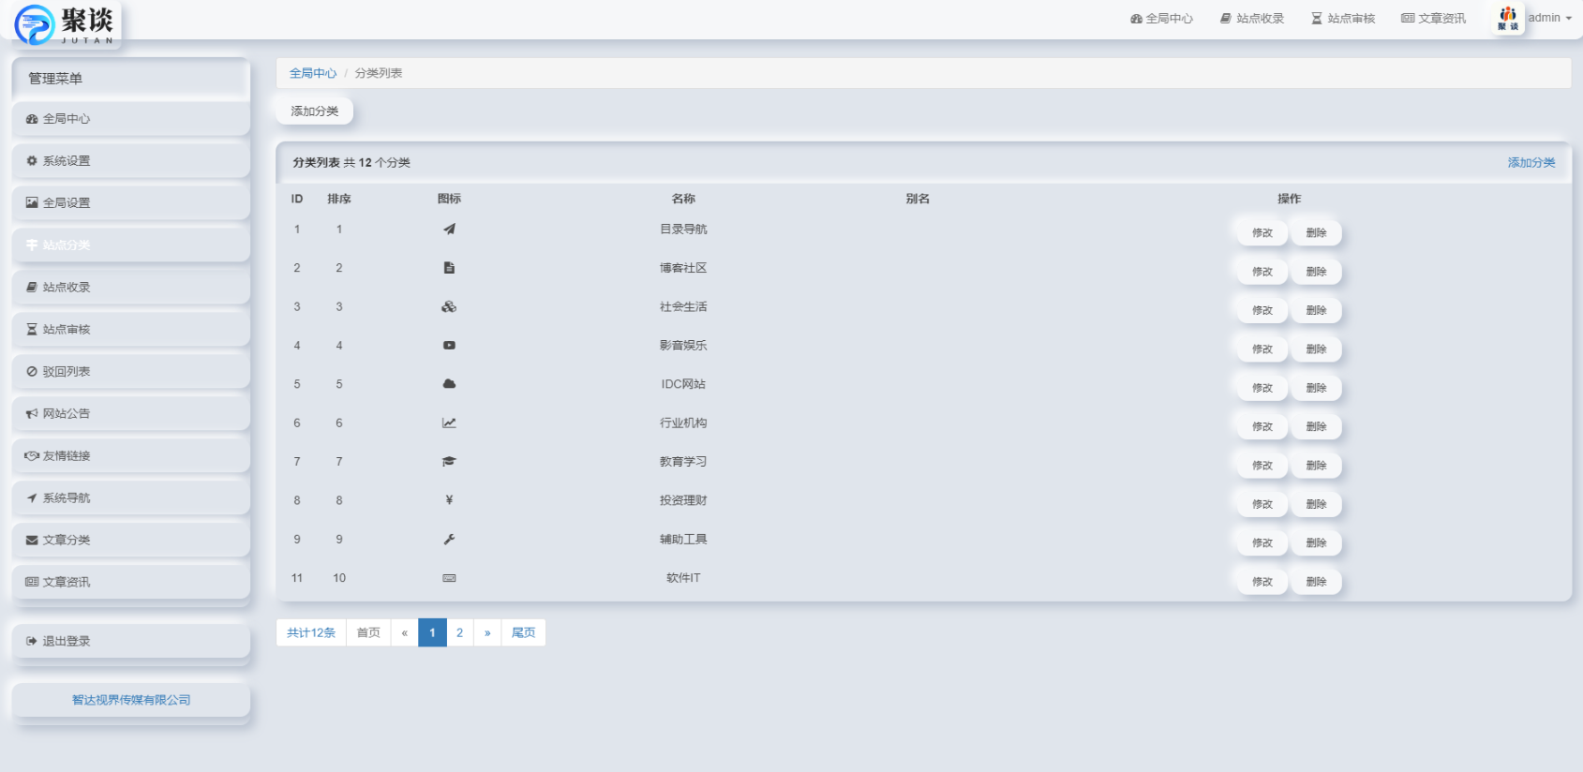Click 修改 for 社会生活
1583x772 pixels.
pos(1262,310)
